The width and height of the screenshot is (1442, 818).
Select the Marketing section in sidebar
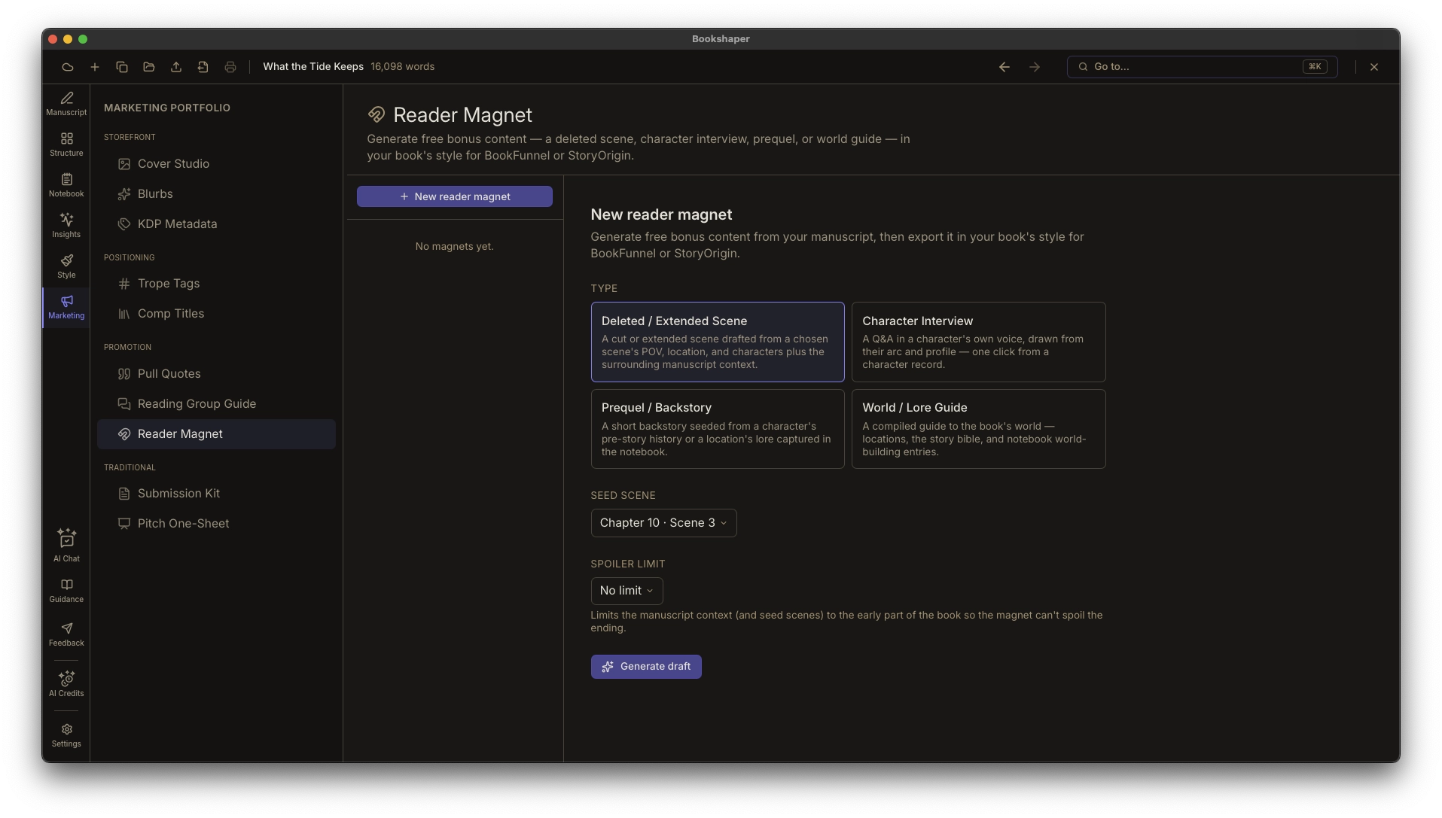pos(66,307)
